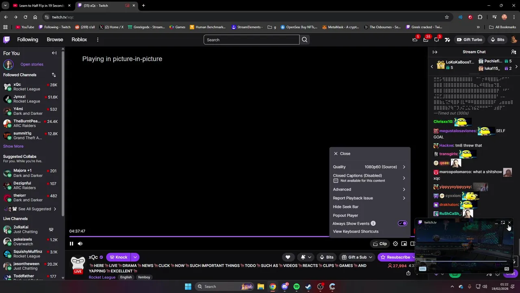This screenshot has width=520, height=293.
Task: Open the user avatar menu
Action: 513,39
